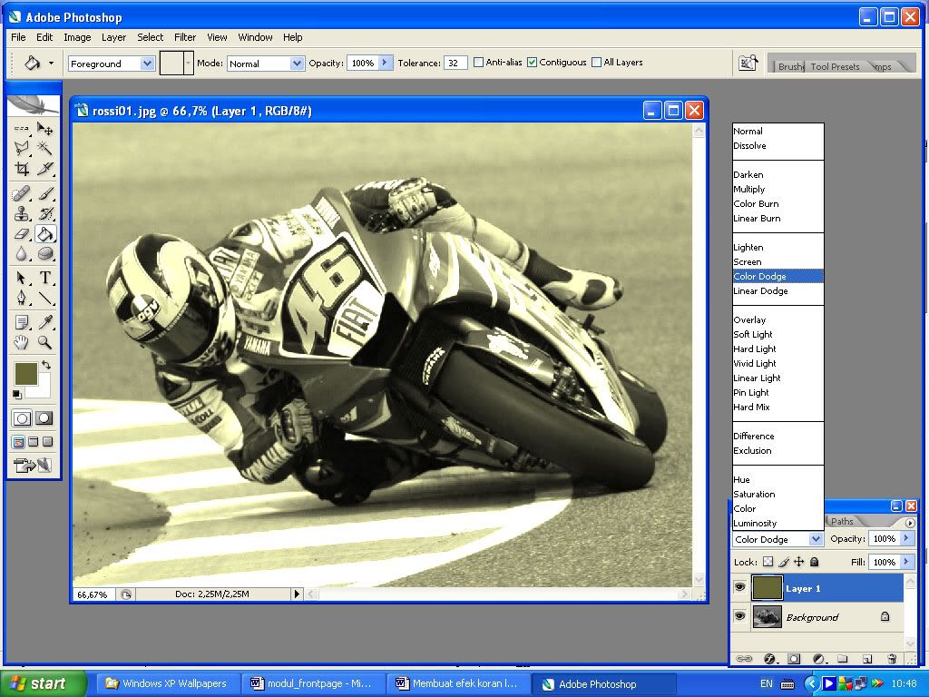
Task: Select the Line tool
Action: [x=45, y=298]
